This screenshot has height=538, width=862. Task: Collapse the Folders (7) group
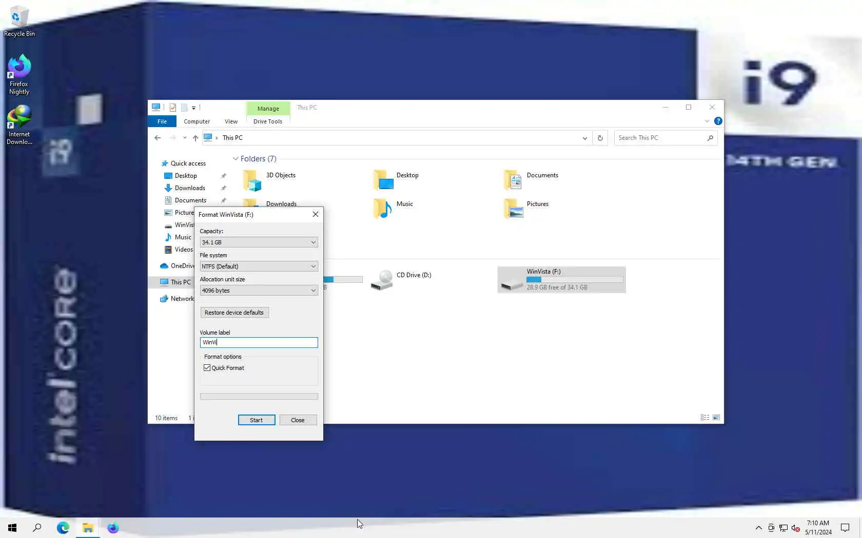point(236,159)
